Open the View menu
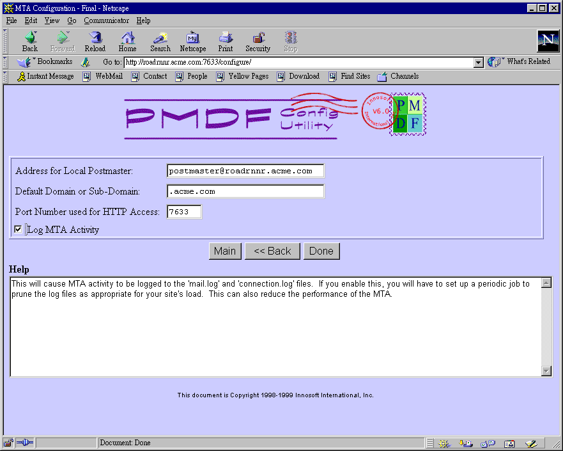Viewport: 563px width, 451px height. 52,20
